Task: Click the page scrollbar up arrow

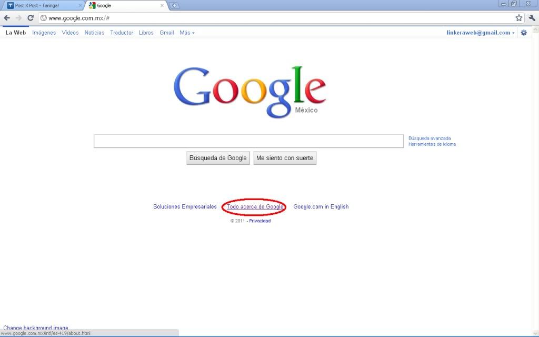Action: [535, 30]
